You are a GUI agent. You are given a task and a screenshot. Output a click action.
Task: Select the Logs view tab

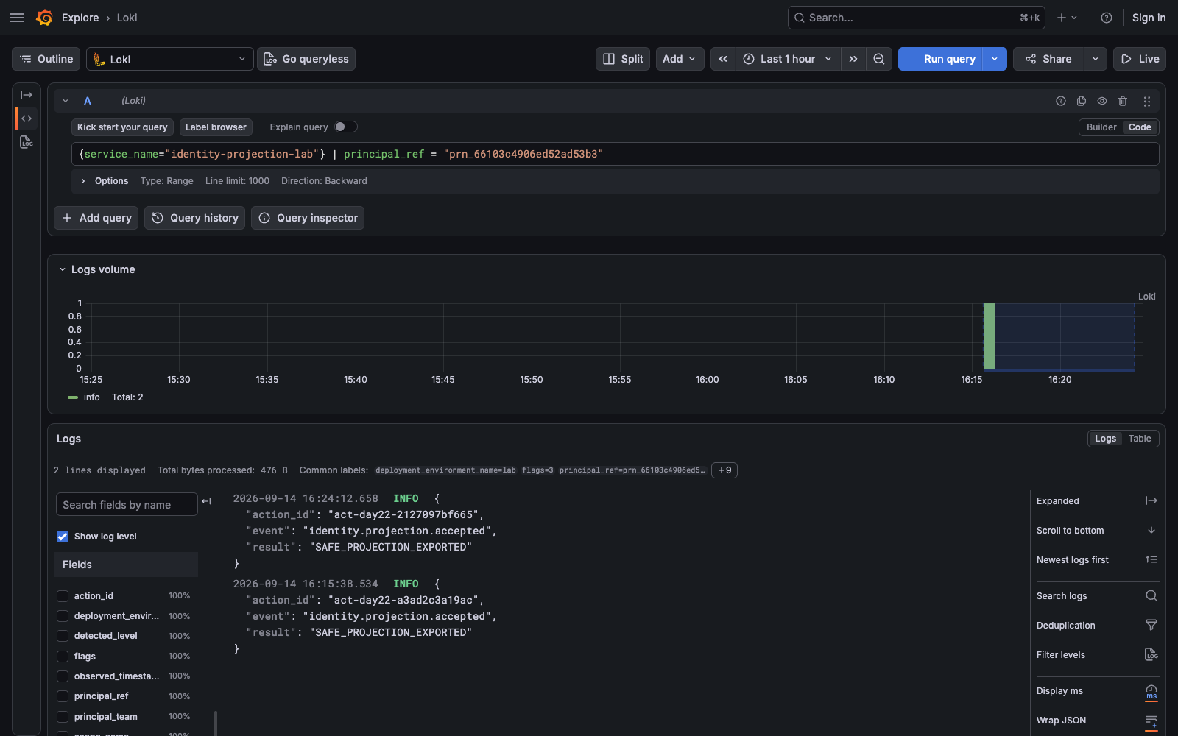pos(1105,439)
